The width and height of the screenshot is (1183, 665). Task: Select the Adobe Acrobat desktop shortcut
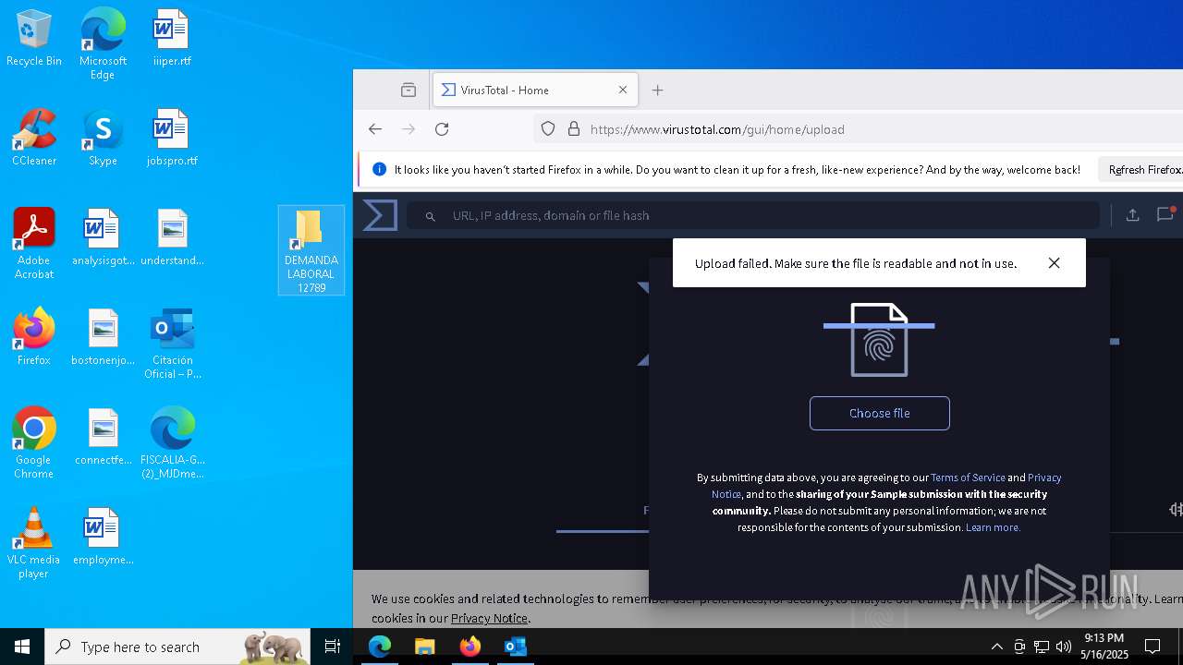tap(34, 244)
